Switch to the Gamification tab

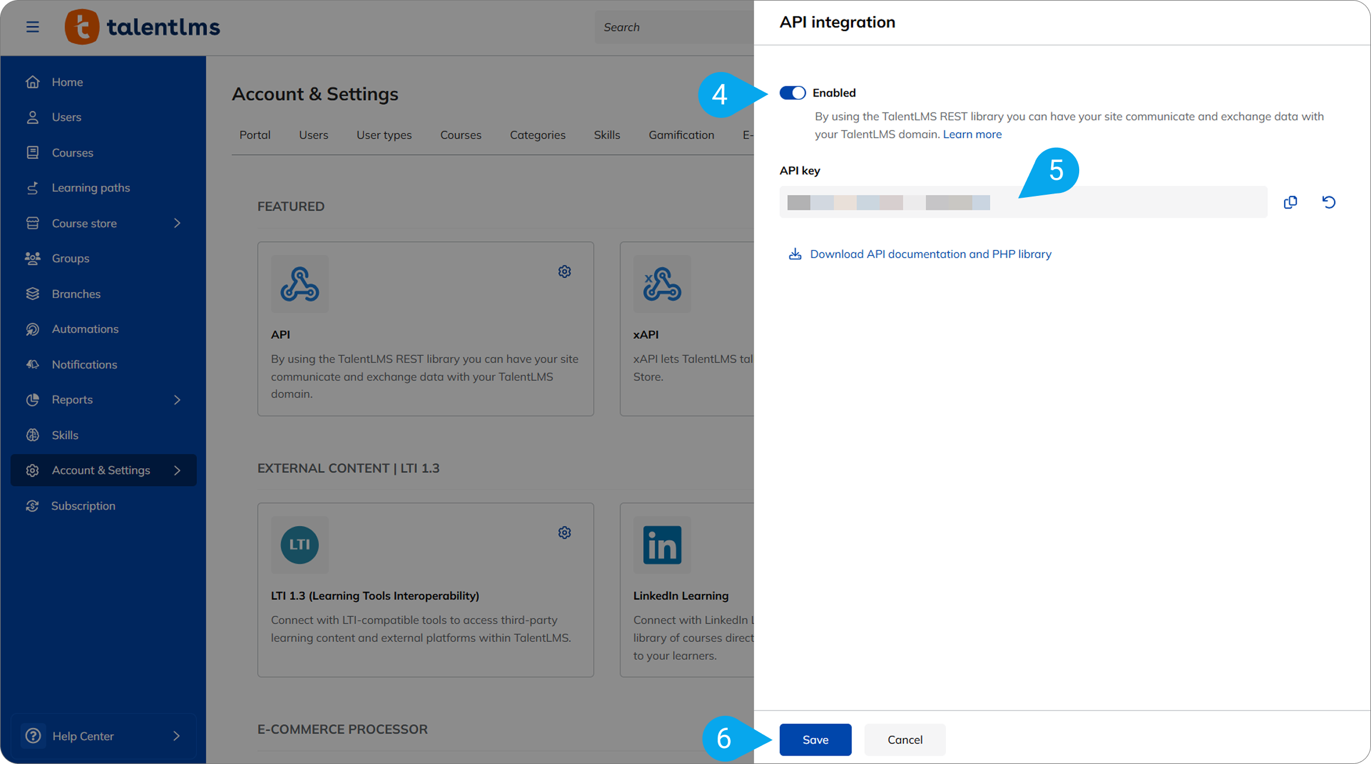point(681,135)
